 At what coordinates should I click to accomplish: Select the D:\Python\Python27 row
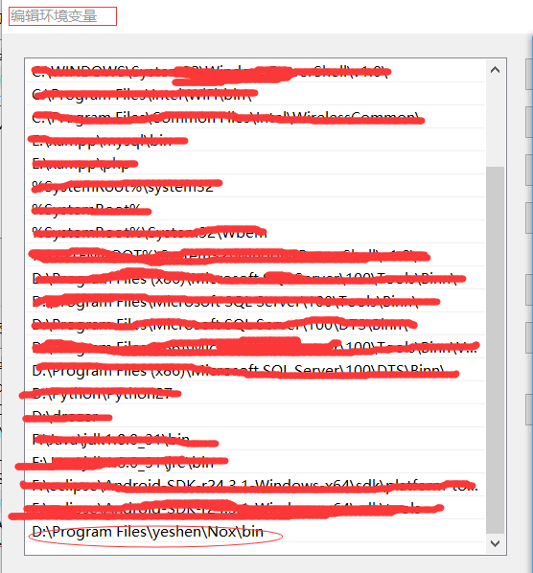click(x=256, y=393)
